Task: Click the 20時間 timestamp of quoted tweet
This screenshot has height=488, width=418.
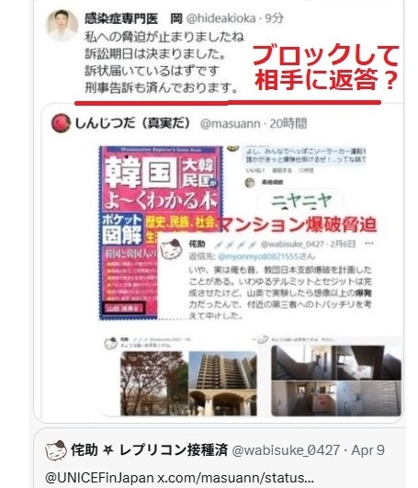Action: tap(288, 123)
